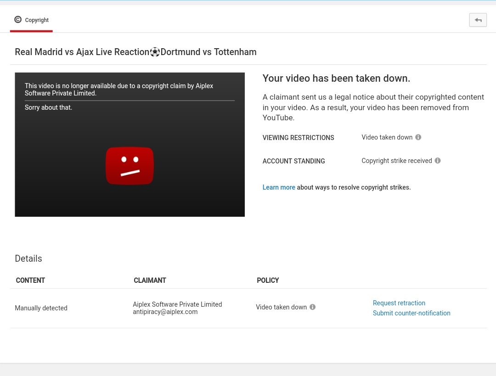Click the Details section heading
This screenshot has height=376, width=496.
point(28,258)
